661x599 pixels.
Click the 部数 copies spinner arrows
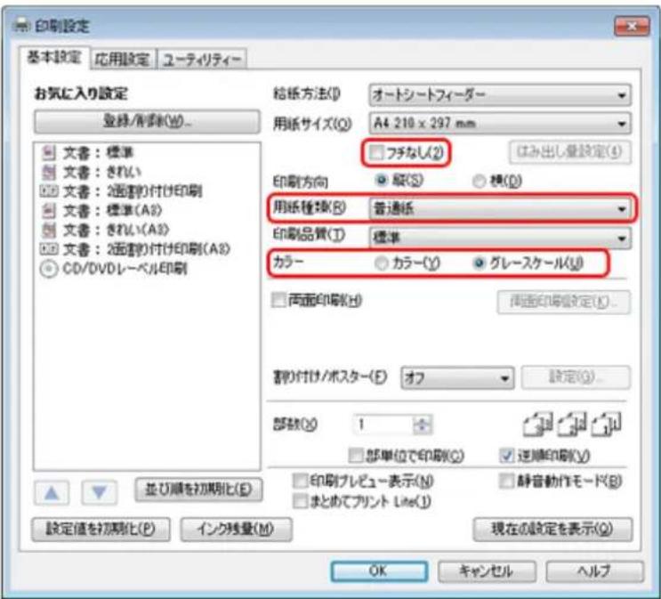(422, 425)
